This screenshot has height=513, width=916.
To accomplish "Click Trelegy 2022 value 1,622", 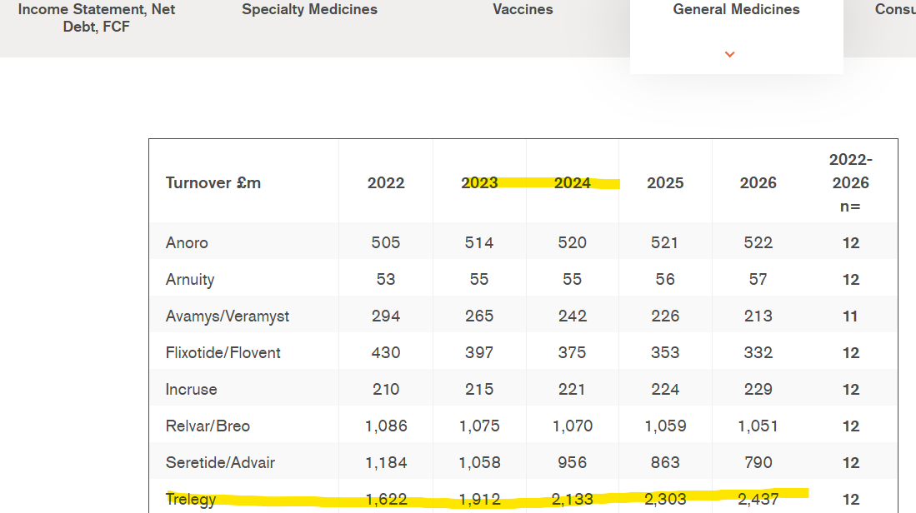I will coord(386,500).
